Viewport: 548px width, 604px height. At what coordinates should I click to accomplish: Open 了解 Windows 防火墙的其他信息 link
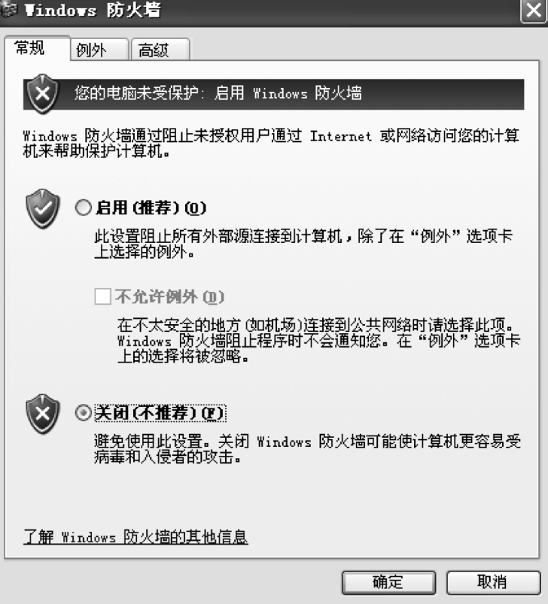click(x=135, y=536)
